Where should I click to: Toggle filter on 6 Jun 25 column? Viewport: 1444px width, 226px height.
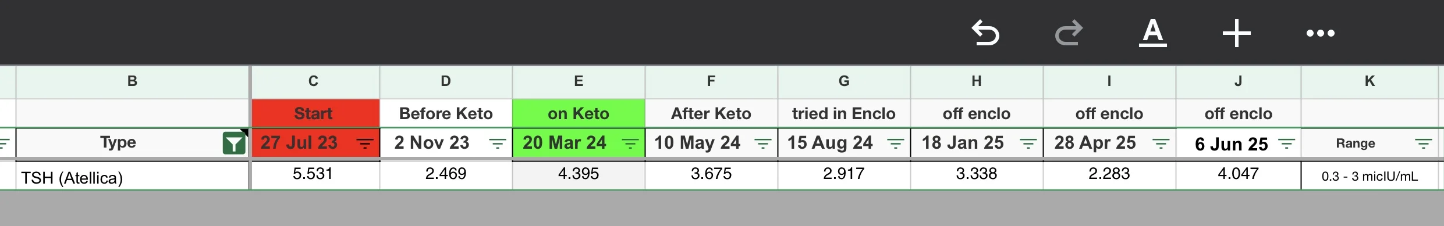1286,143
